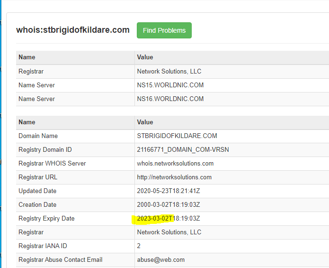
Task: Click the Updated Date row label
Action: 37,191
